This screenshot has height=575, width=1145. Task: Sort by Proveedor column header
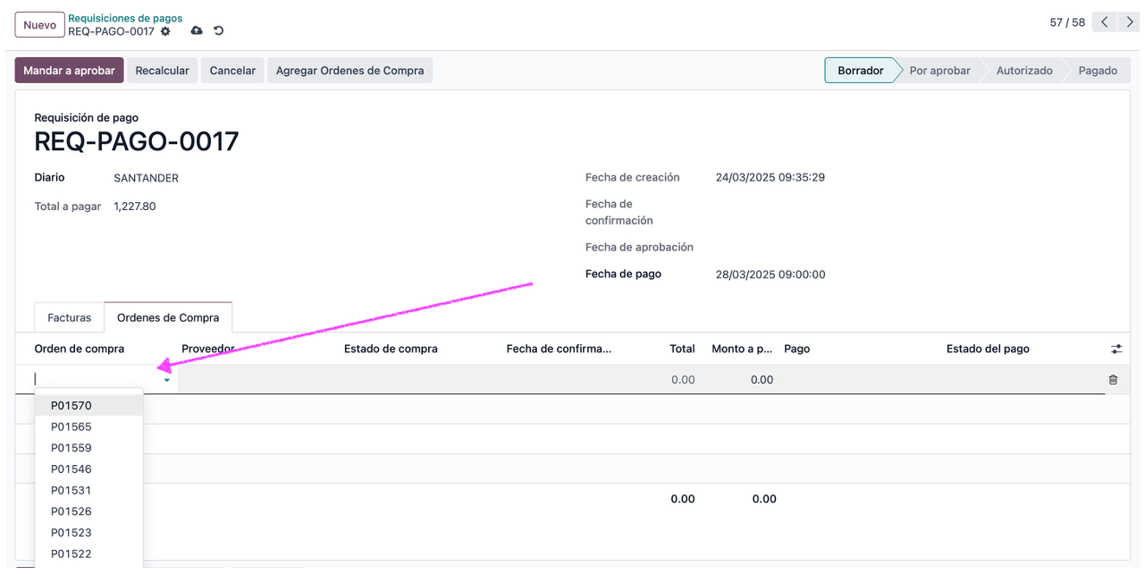pyautogui.click(x=208, y=349)
